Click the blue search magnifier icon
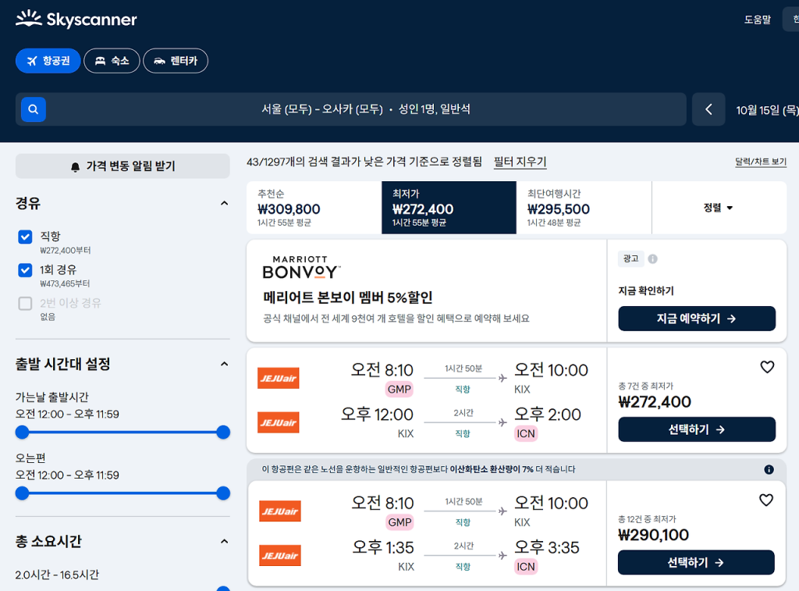This screenshot has width=799, height=591. [x=33, y=109]
